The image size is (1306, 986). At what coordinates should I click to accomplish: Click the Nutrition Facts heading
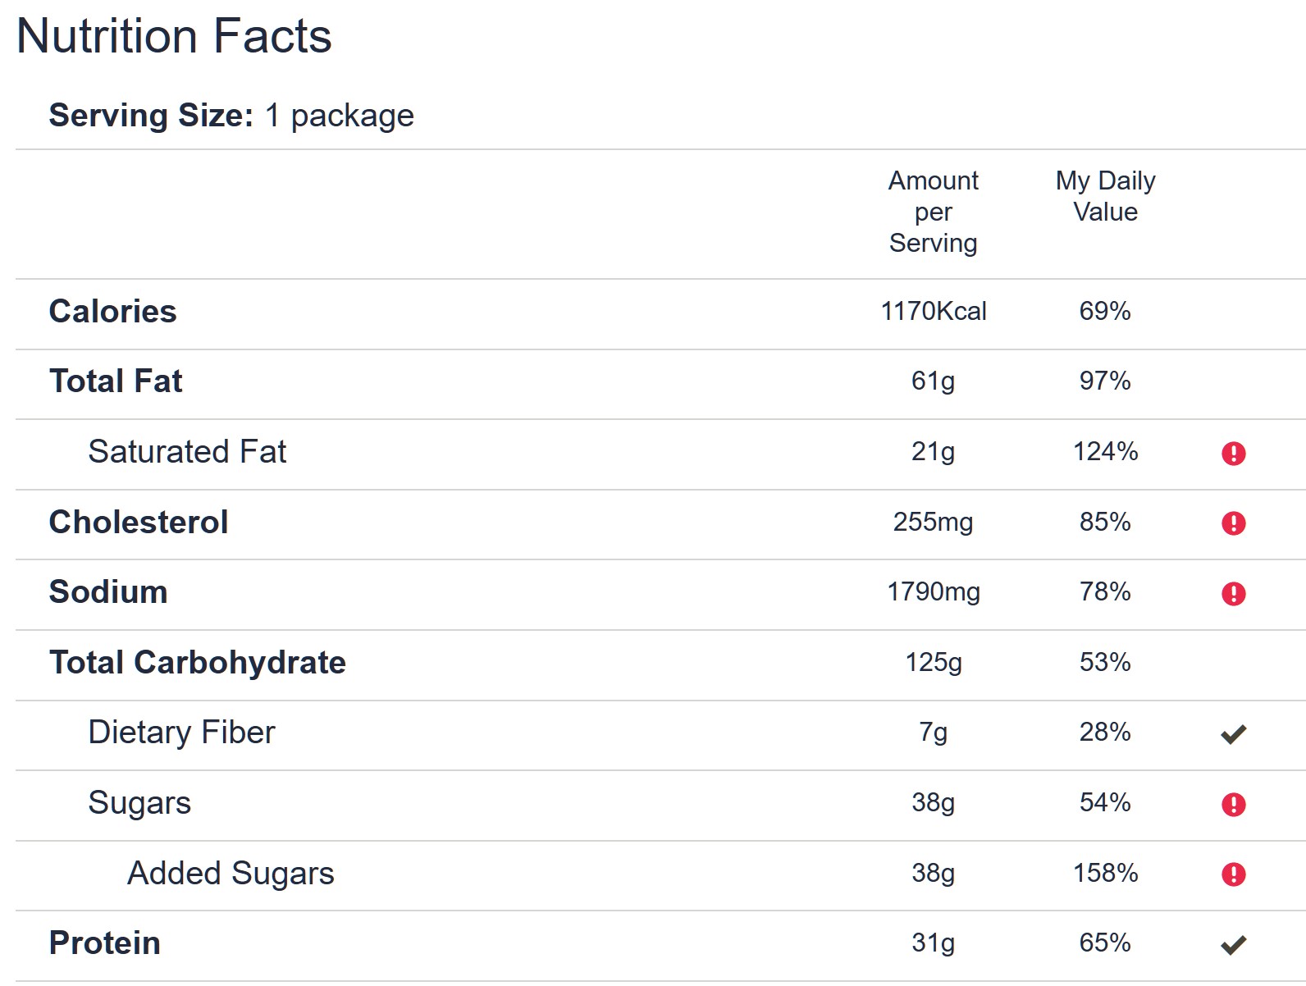[174, 36]
